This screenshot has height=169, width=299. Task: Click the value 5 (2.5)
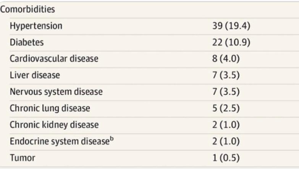tap(226, 108)
